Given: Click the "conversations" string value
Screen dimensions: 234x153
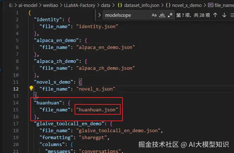Looking at the screenshot, I should coord(100,151).
